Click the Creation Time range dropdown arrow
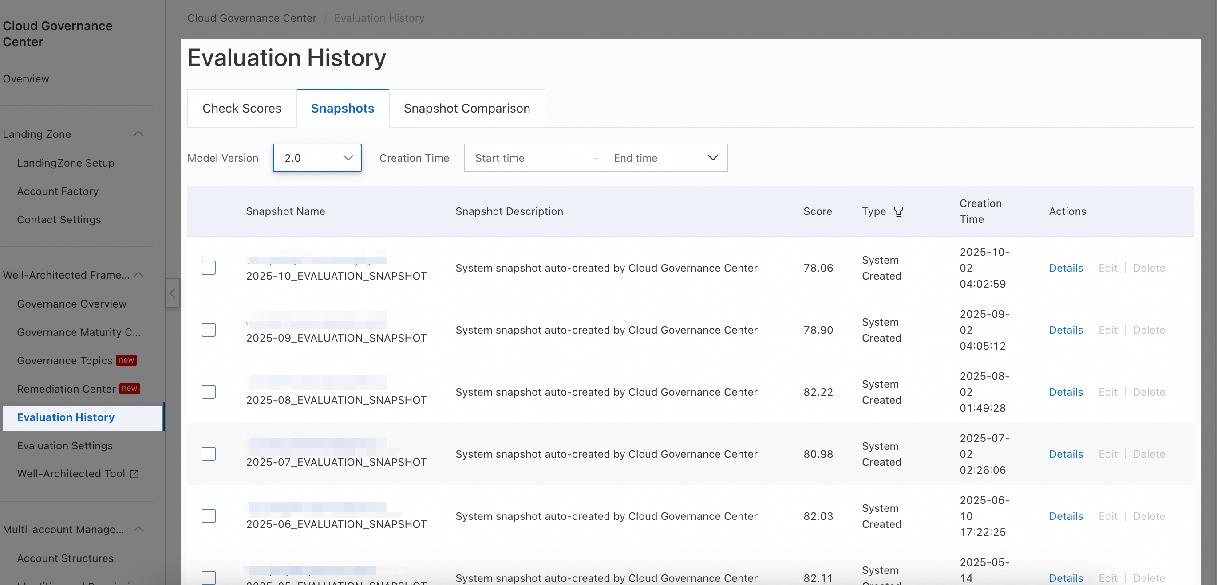Image resolution: width=1217 pixels, height=585 pixels. (x=712, y=158)
